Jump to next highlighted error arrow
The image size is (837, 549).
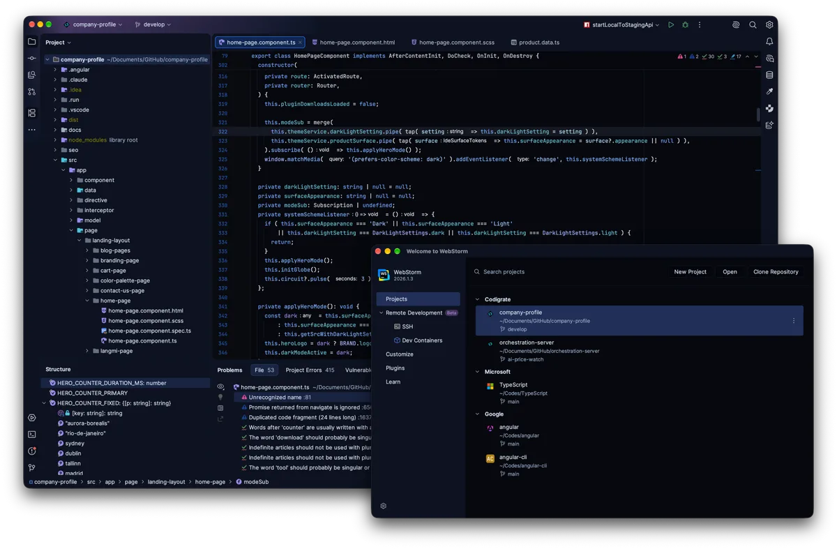click(x=756, y=57)
